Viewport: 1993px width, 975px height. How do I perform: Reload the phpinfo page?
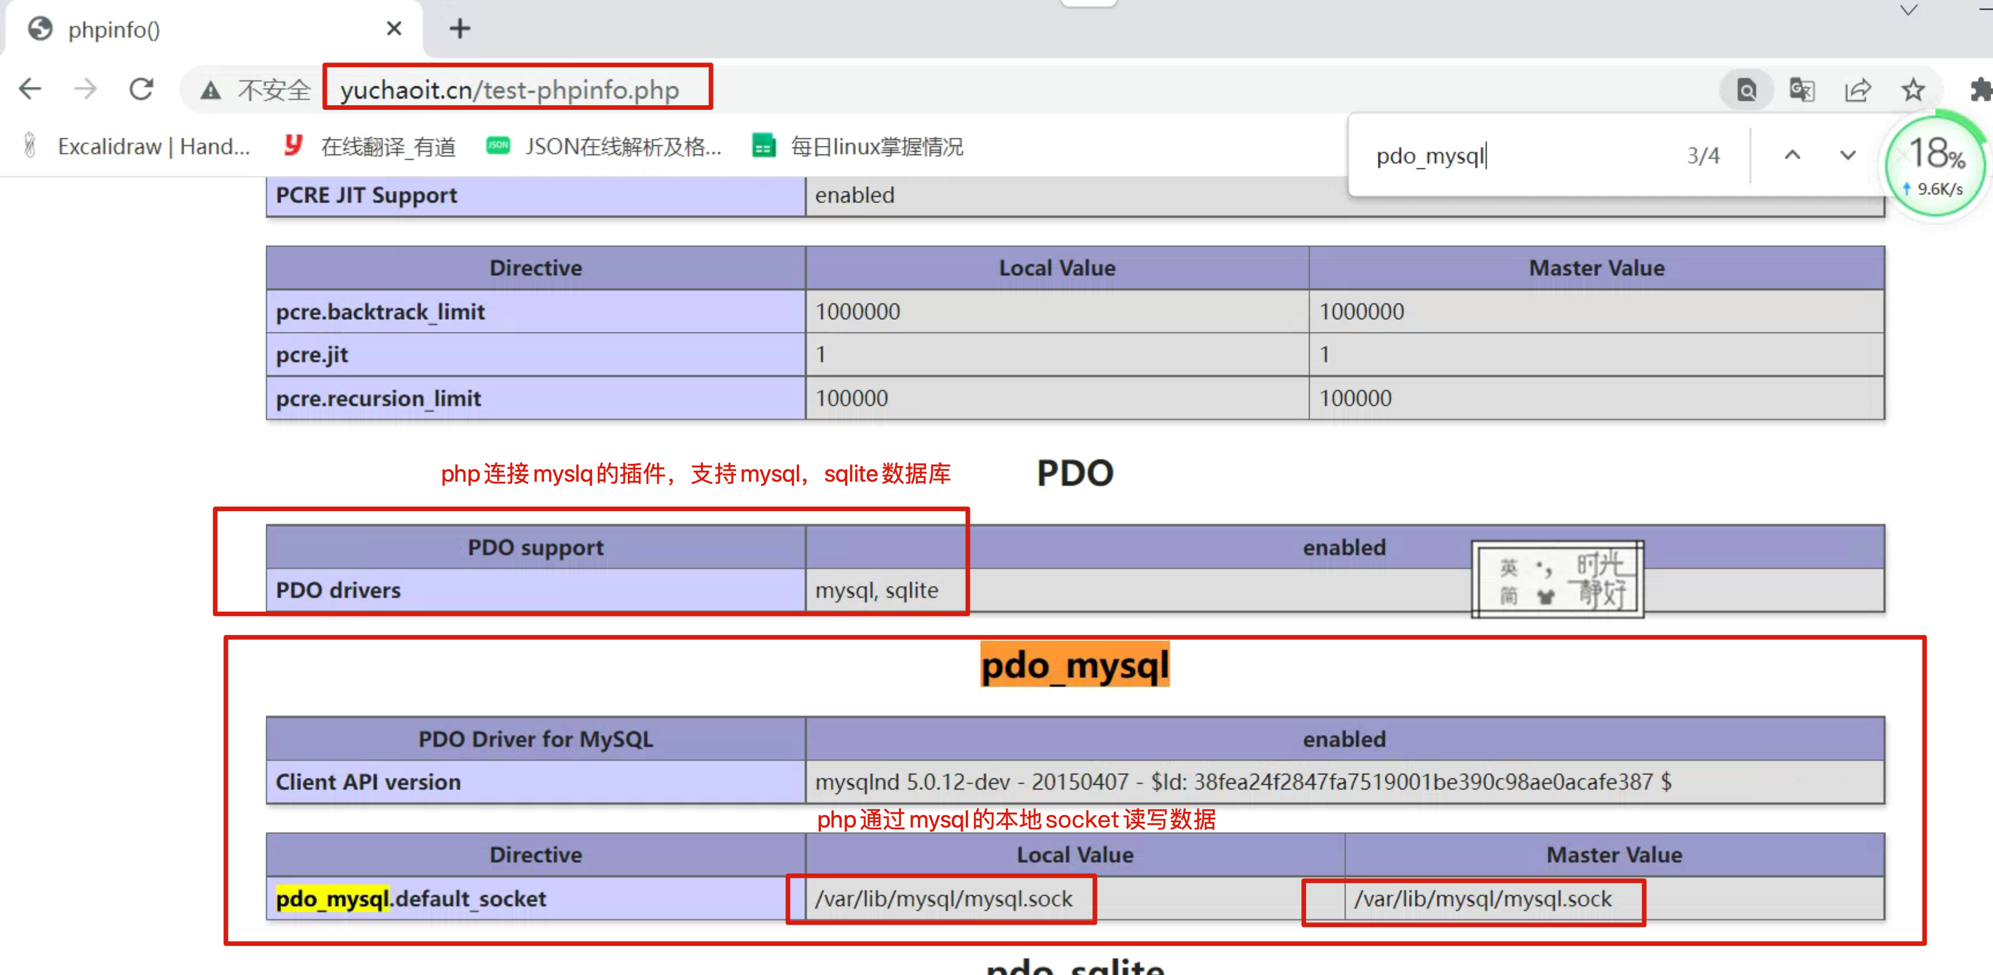(142, 90)
